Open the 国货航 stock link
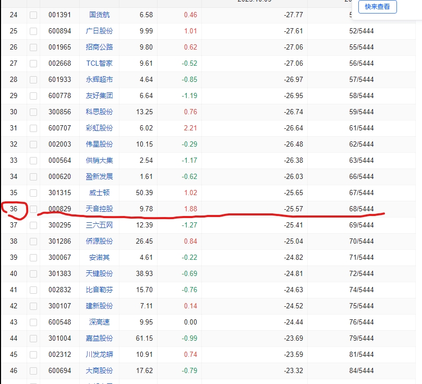 [99, 15]
